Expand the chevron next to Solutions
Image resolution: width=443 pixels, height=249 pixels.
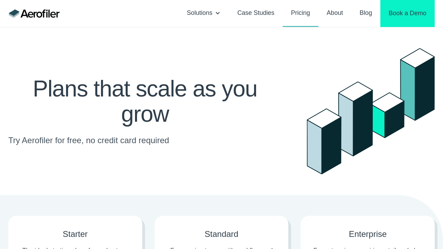tap(218, 13)
